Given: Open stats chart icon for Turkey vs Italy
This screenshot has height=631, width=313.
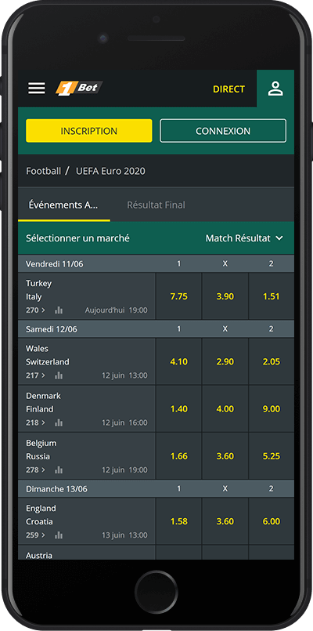Looking at the screenshot, I should (59, 310).
